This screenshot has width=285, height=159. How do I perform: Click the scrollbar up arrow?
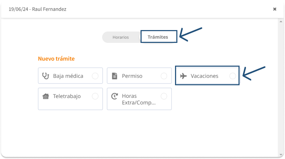click(x=281, y=21)
